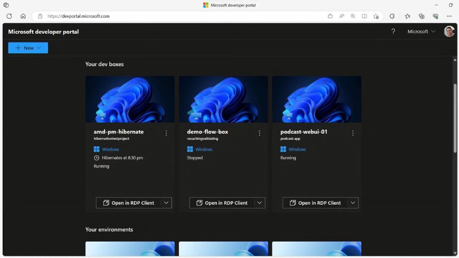Viewport: 459px width, 258px height.
Task: Add this page to favorites
Action: click(376, 16)
